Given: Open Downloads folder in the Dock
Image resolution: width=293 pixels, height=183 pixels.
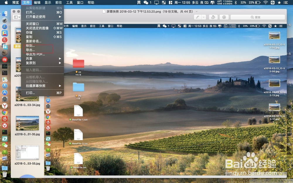Looking at the screenshot, I should pos(5,168).
